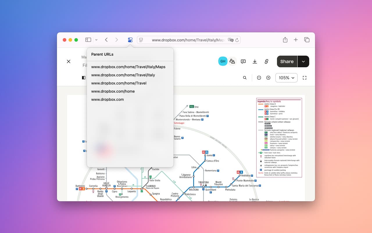Screen dimensions: 372x233
Task: Open the page reader menu icon
Action: coord(141,40)
